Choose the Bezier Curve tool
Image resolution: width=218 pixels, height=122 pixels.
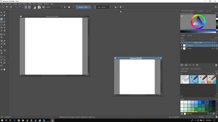1,28
